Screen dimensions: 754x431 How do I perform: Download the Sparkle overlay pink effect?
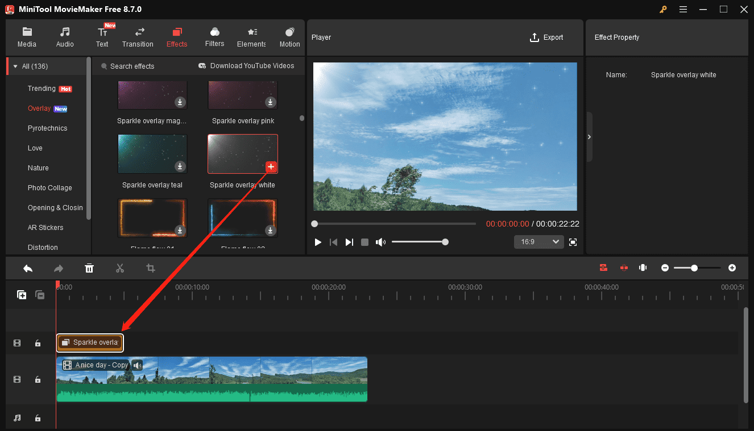271,102
